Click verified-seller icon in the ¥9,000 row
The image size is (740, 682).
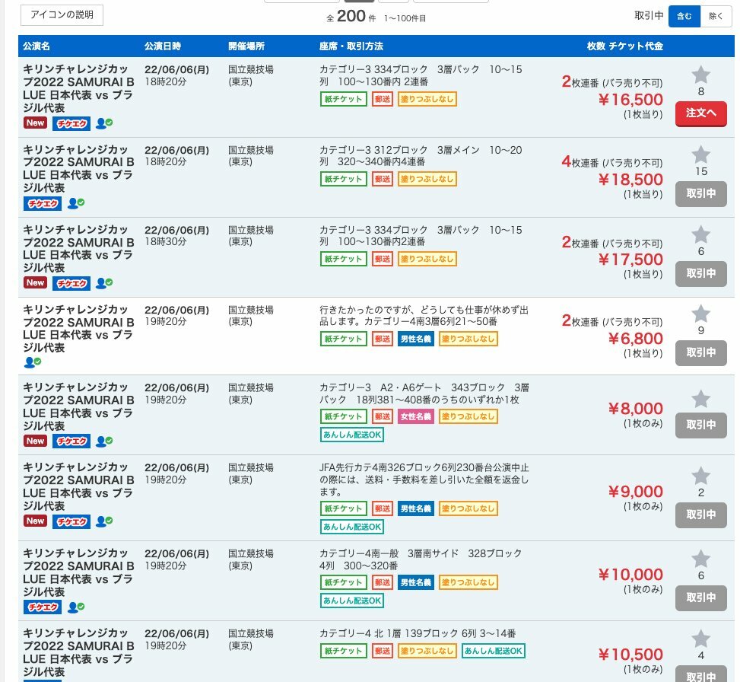(x=104, y=521)
